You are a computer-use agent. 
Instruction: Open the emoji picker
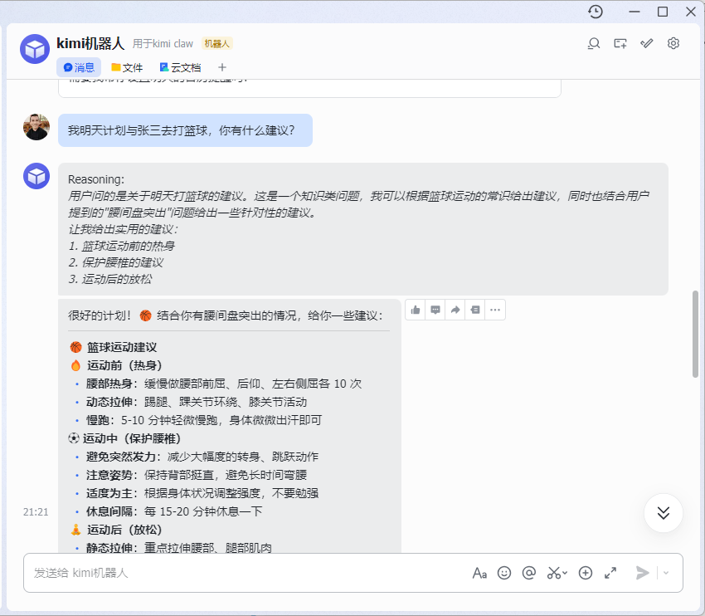[x=504, y=573]
